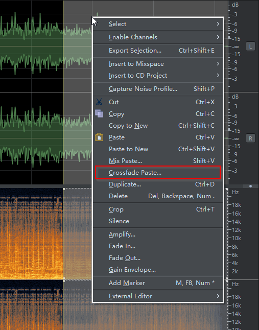Open the Amplify dialog
This screenshot has height=330, width=259.
point(158,234)
